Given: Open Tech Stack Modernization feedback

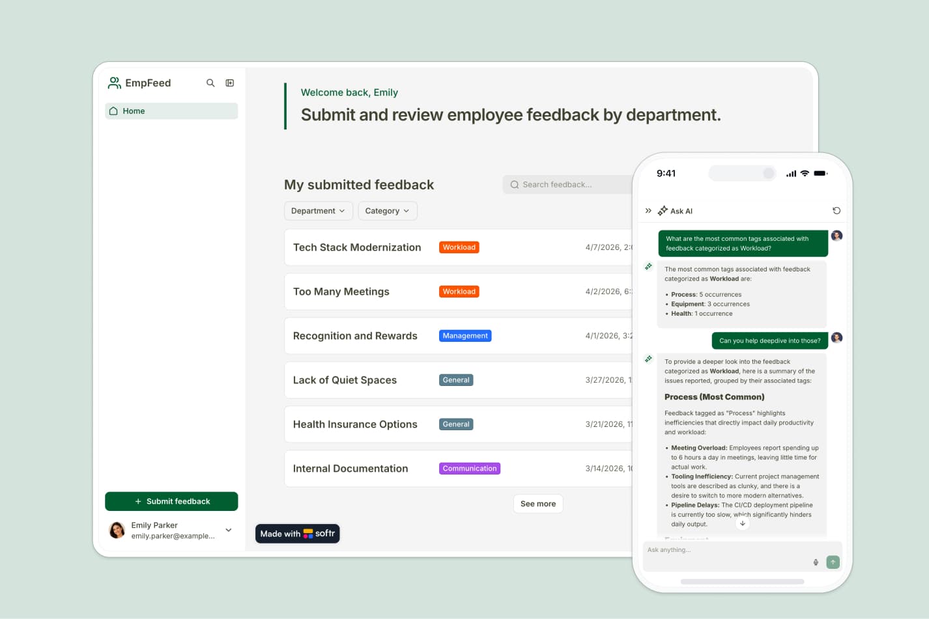Looking at the screenshot, I should coord(459,247).
